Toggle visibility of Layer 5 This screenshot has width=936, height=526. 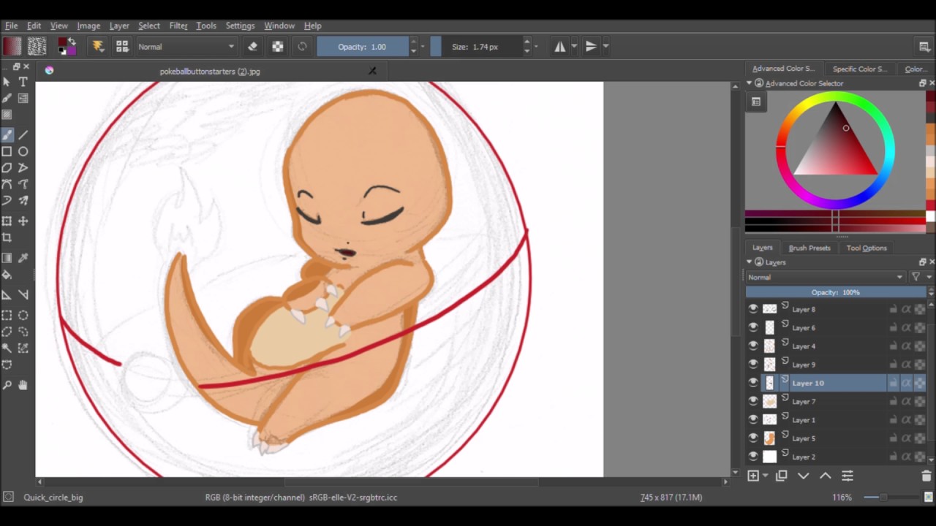point(753,438)
